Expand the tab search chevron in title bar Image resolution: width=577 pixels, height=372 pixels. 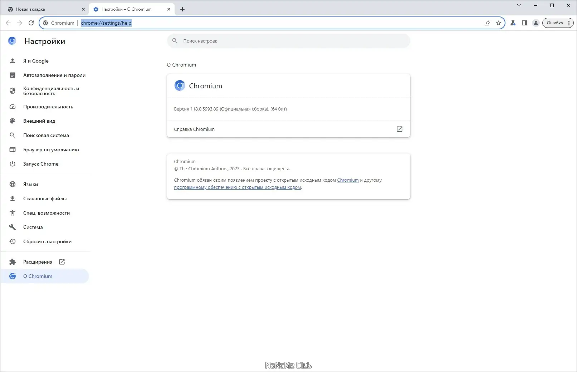(519, 5)
